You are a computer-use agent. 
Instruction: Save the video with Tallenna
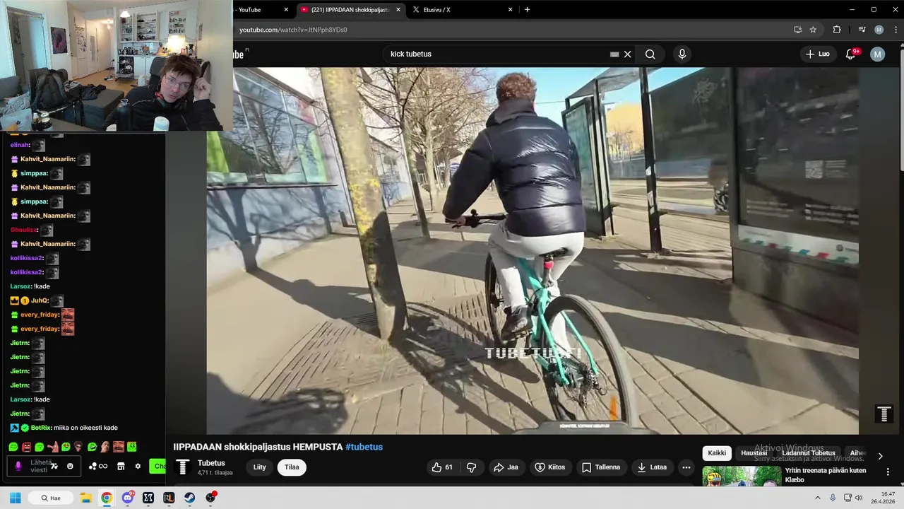click(x=601, y=467)
